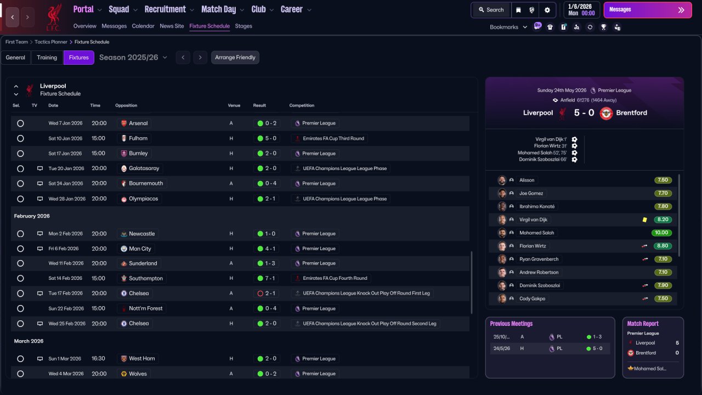Viewport: 702px width, 395px height.
Task: Go to previous season with left arrow
Action: point(183,58)
